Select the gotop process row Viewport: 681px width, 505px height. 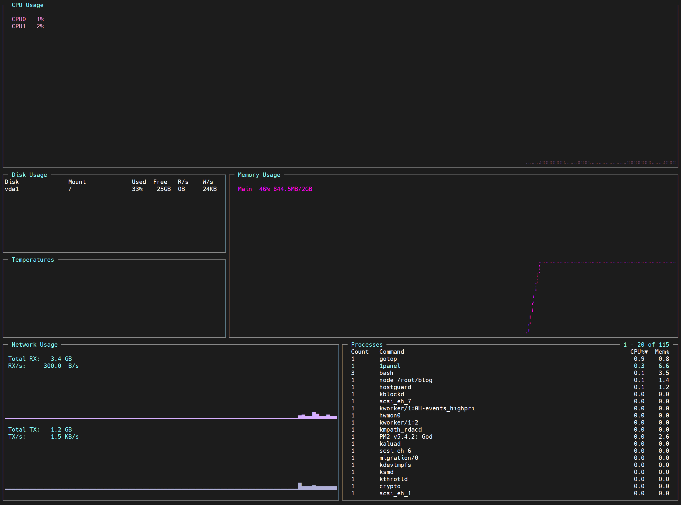click(x=510, y=359)
